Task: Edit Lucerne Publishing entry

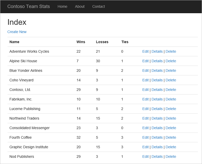Action: [146, 109]
